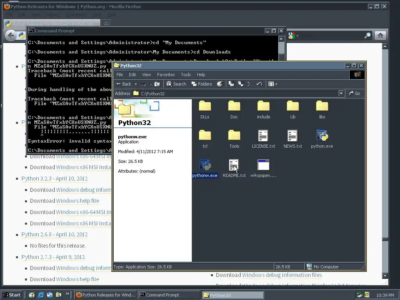The width and height of the screenshot is (400, 300).
Task: Select the python.exe application icon
Action: [322, 136]
